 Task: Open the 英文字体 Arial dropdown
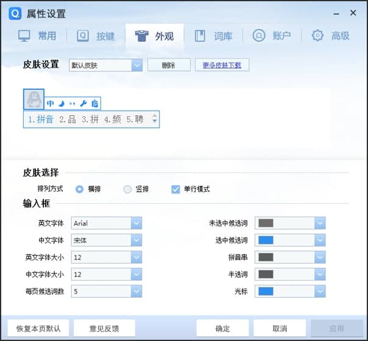click(136, 223)
